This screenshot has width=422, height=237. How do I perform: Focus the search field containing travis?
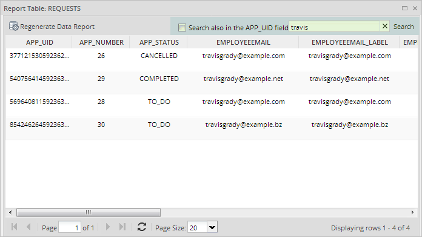tap(334, 27)
